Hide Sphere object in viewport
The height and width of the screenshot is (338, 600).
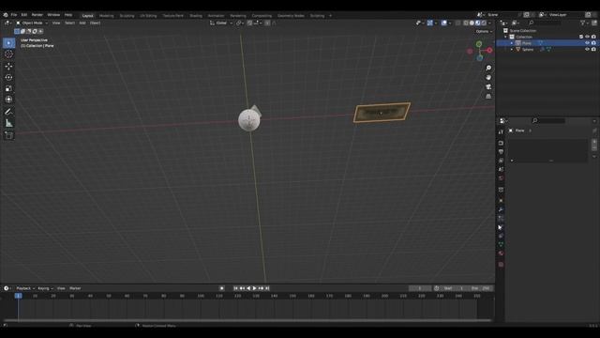pyautogui.click(x=587, y=50)
